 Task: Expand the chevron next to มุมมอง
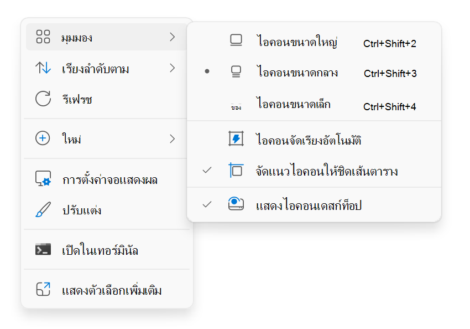coord(172,37)
